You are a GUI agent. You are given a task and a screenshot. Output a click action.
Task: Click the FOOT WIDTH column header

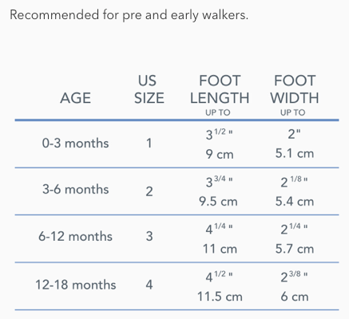[295, 95]
